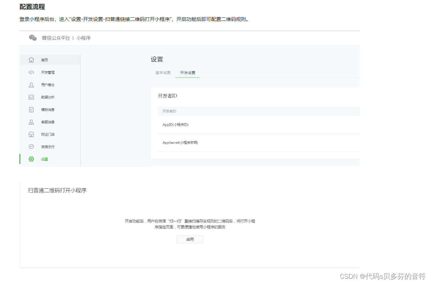Click the 微信公众平台 header text
The height and width of the screenshot is (283, 431).
[56, 38]
